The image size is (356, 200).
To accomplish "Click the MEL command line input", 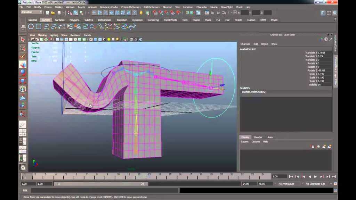I will (104, 191).
